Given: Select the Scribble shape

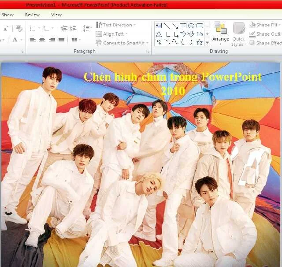Looking at the screenshot, I should coord(159,42).
